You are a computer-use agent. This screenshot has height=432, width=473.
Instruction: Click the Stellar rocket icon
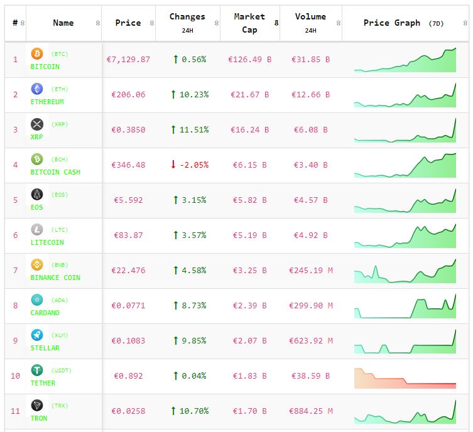click(x=37, y=335)
